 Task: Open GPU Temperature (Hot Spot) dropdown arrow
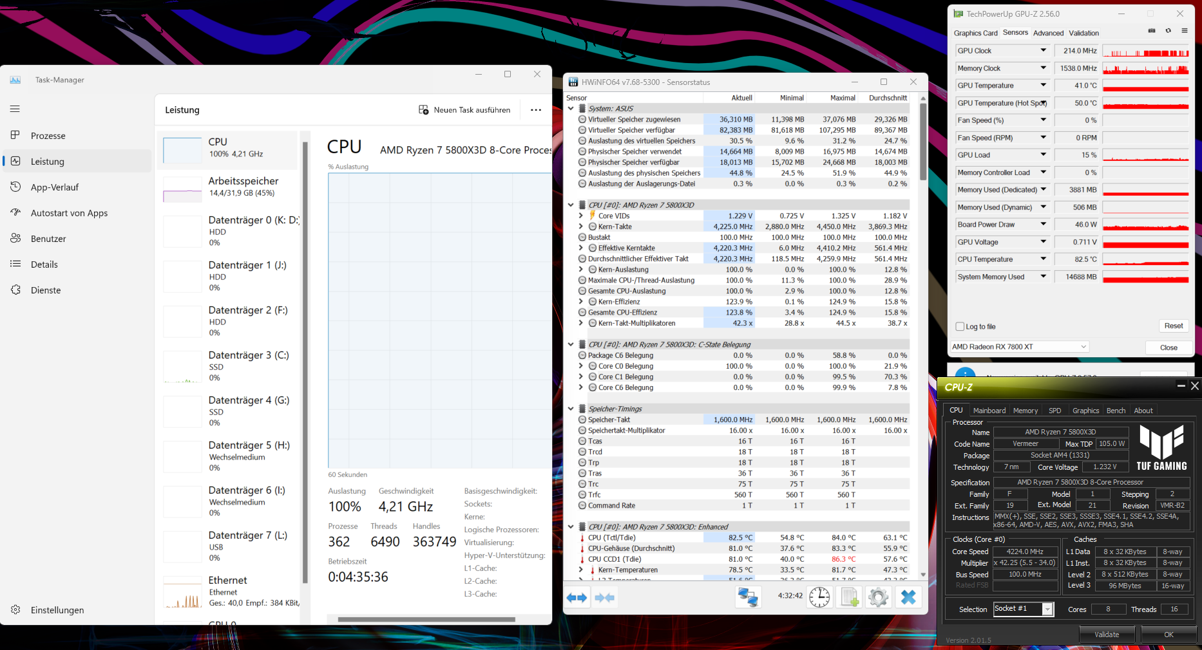(x=1044, y=103)
